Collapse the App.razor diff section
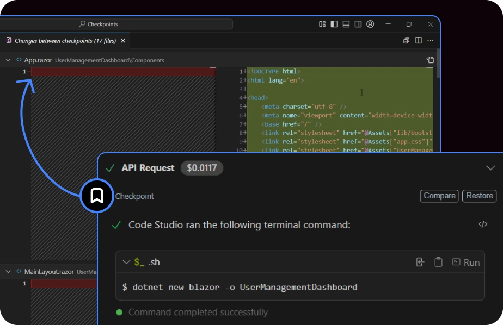The image size is (503, 325). [8, 60]
